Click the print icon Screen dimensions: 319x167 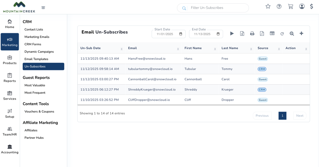pos(252,34)
